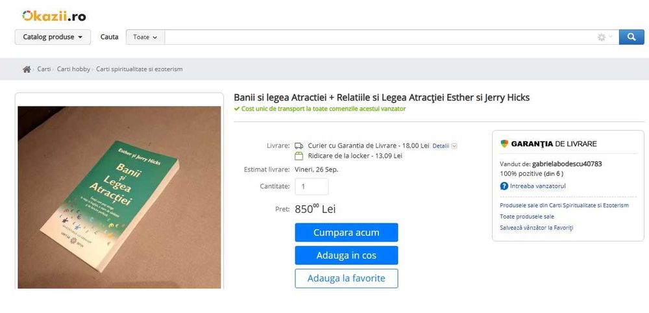Click the Adauga in cos button
649x313 pixels.
347,255
